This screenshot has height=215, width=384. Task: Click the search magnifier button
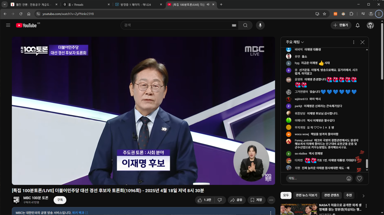(245, 25)
